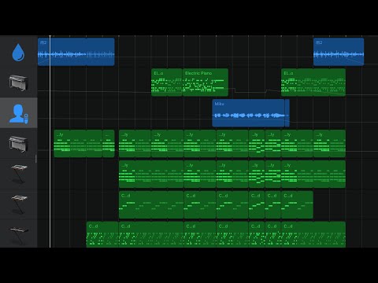Select the upper piano track icon beside Electric Piano

(18, 83)
